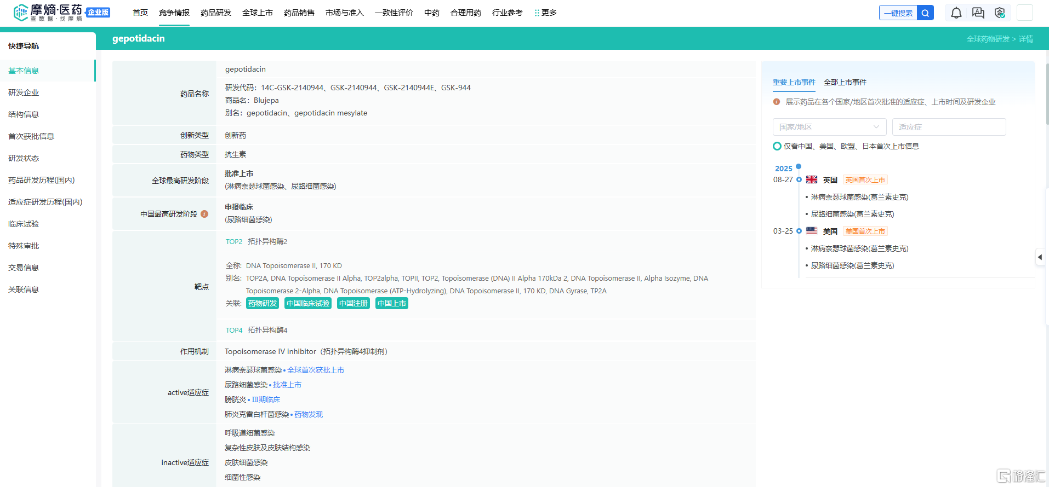Open the 市场与准入 menu

click(345, 13)
